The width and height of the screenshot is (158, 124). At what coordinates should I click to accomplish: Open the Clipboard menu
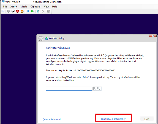pyautogui.click(x=35, y=7)
